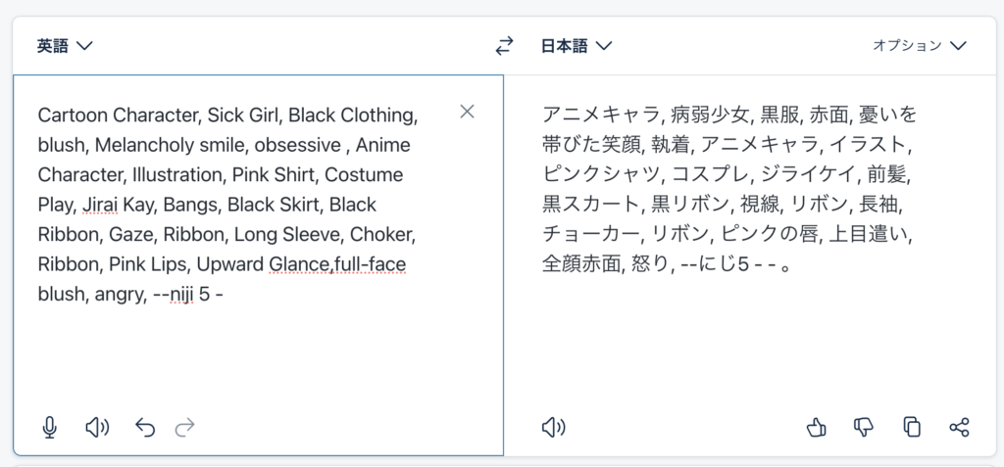Viewport: 1004px width, 467px height.
Task: Open the 英語 source language dropdown
Action: tap(65, 45)
